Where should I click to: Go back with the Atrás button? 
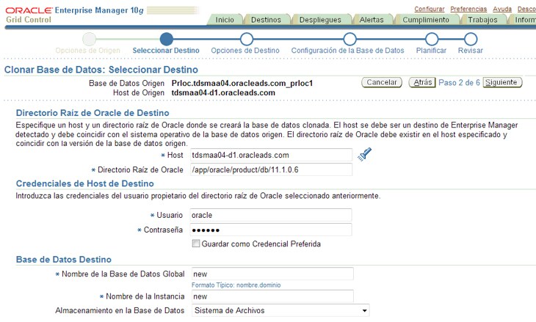422,82
